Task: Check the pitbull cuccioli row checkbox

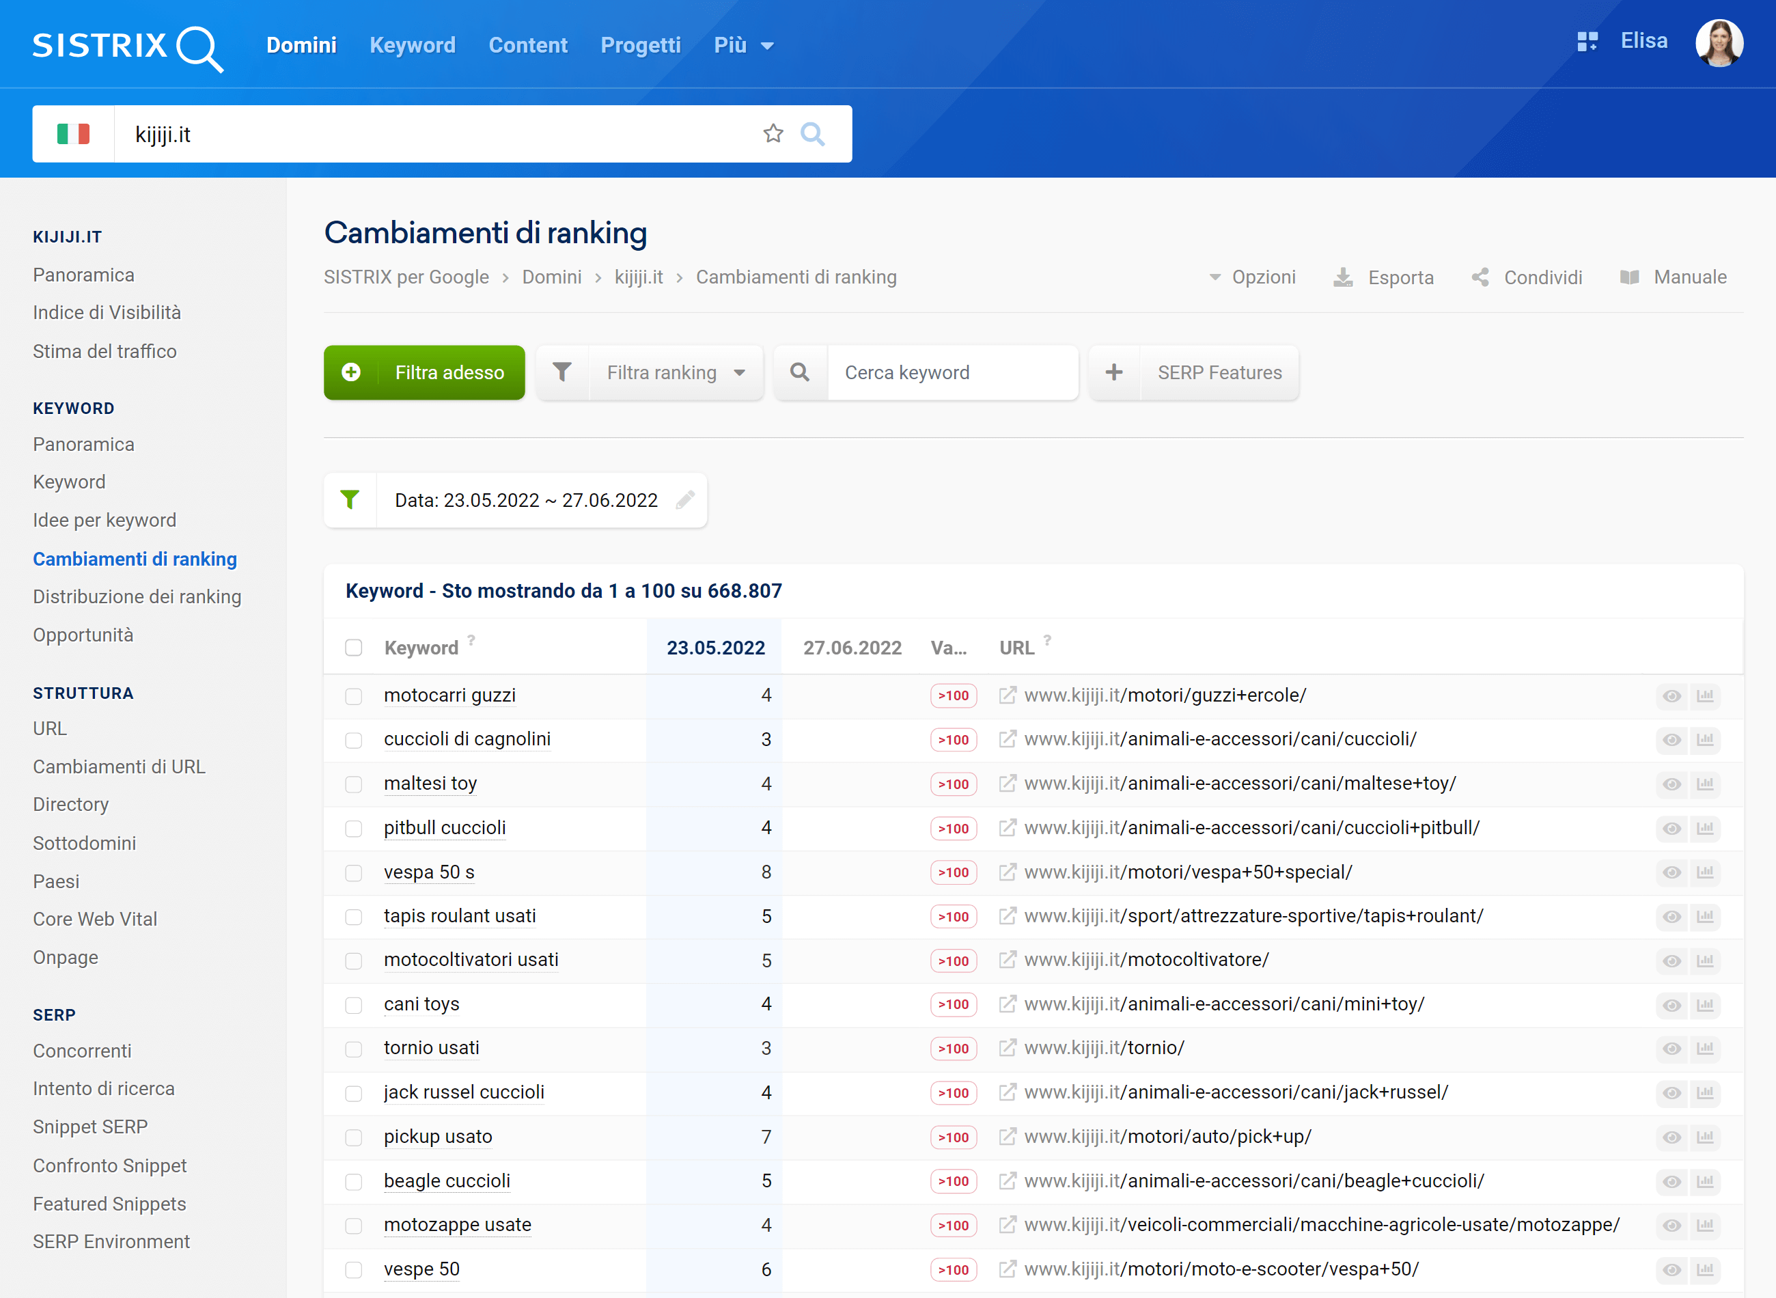Action: pyautogui.click(x=353, y=828)
